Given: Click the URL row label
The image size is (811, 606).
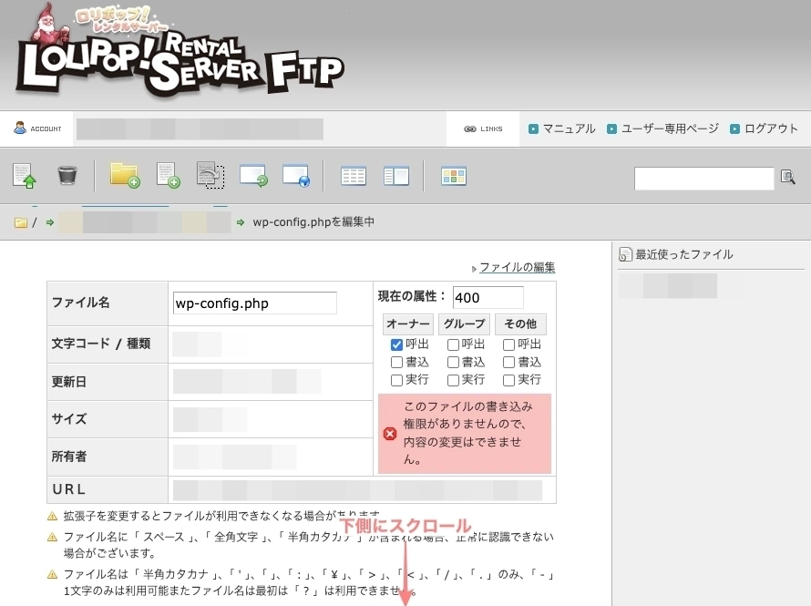Looking at the screenshot, I should point(68,489).
